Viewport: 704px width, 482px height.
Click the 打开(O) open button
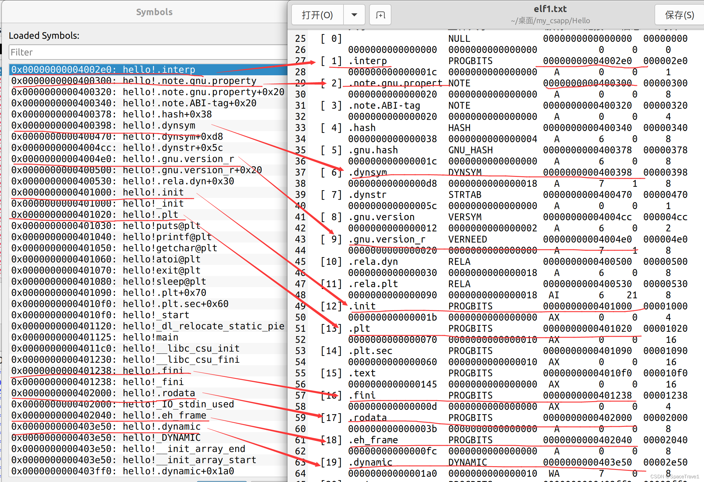[317, 15]
